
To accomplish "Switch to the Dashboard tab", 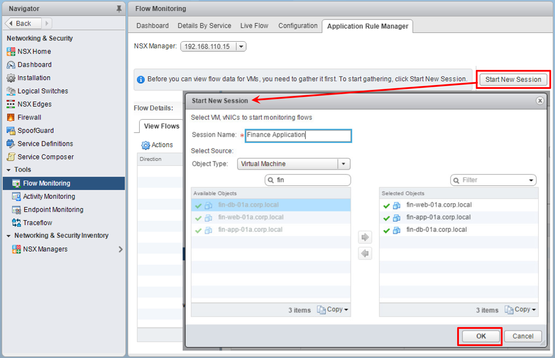I will tap(152, 26).
